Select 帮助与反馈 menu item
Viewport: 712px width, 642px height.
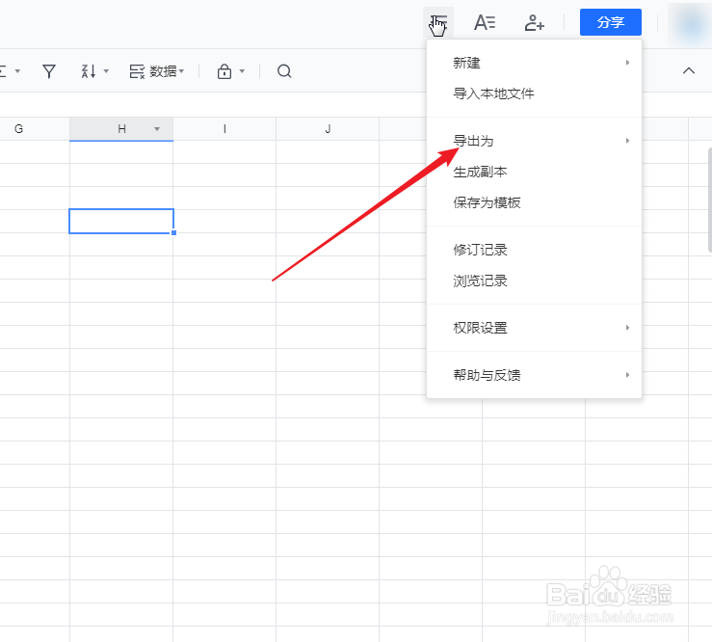tap(534, 375)
